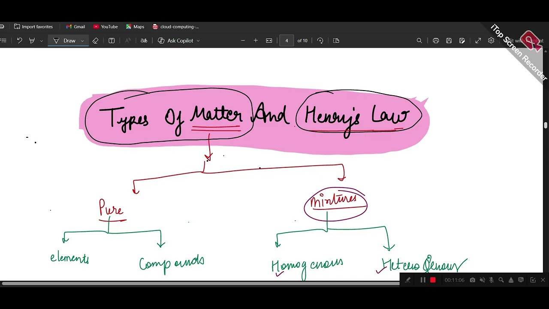Click the page number field showing 4
The image size is (549, 309).
coord(287,40)
